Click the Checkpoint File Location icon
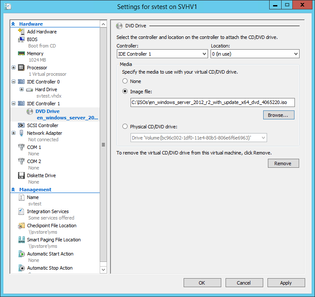 click(21, 226)
